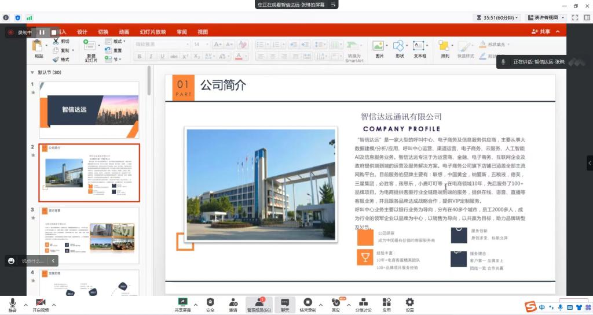Screen dimensions: 593x315
Task: Open the chat (聊天) window
Action: tap(285, 305)
